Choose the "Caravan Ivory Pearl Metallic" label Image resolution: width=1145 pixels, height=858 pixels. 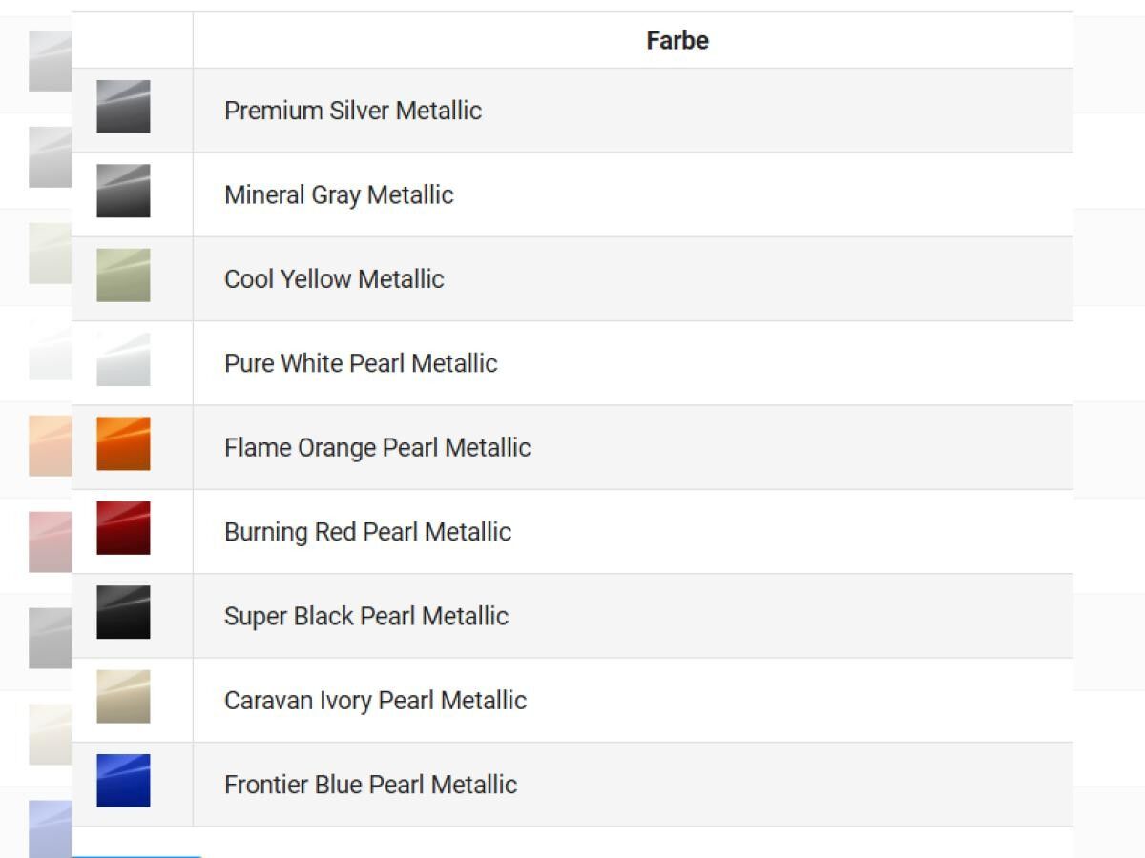pos(375,700)
